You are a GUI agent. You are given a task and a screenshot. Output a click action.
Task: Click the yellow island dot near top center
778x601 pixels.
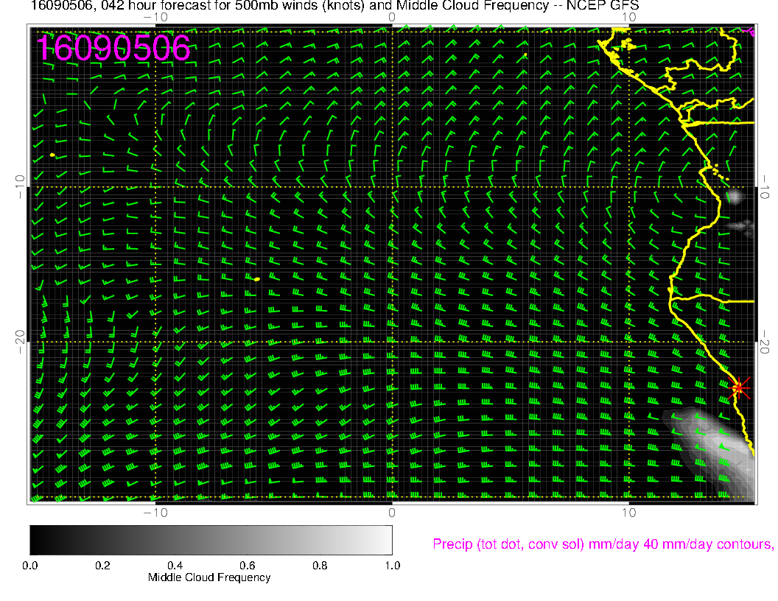coord(525,55)
